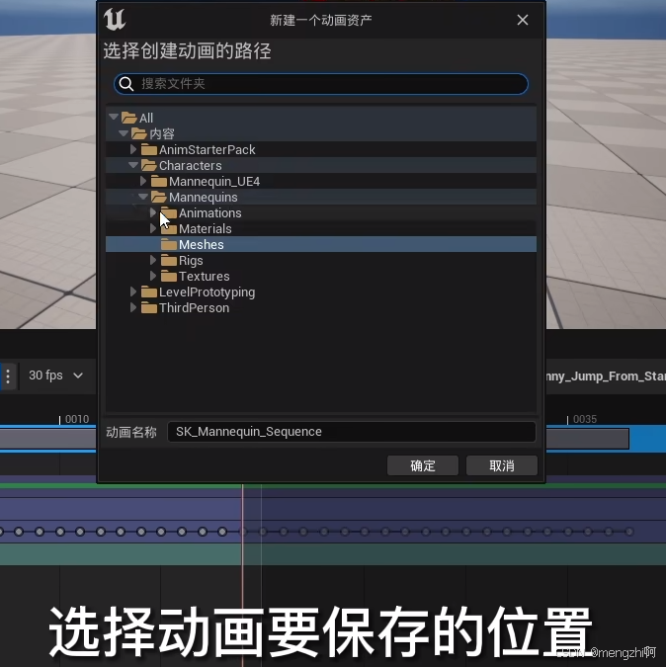Expand the Mannequin_UE4 folder arrow
Image resolution: width=666 pixels, height=667 pixels.
tap(143, 181)
